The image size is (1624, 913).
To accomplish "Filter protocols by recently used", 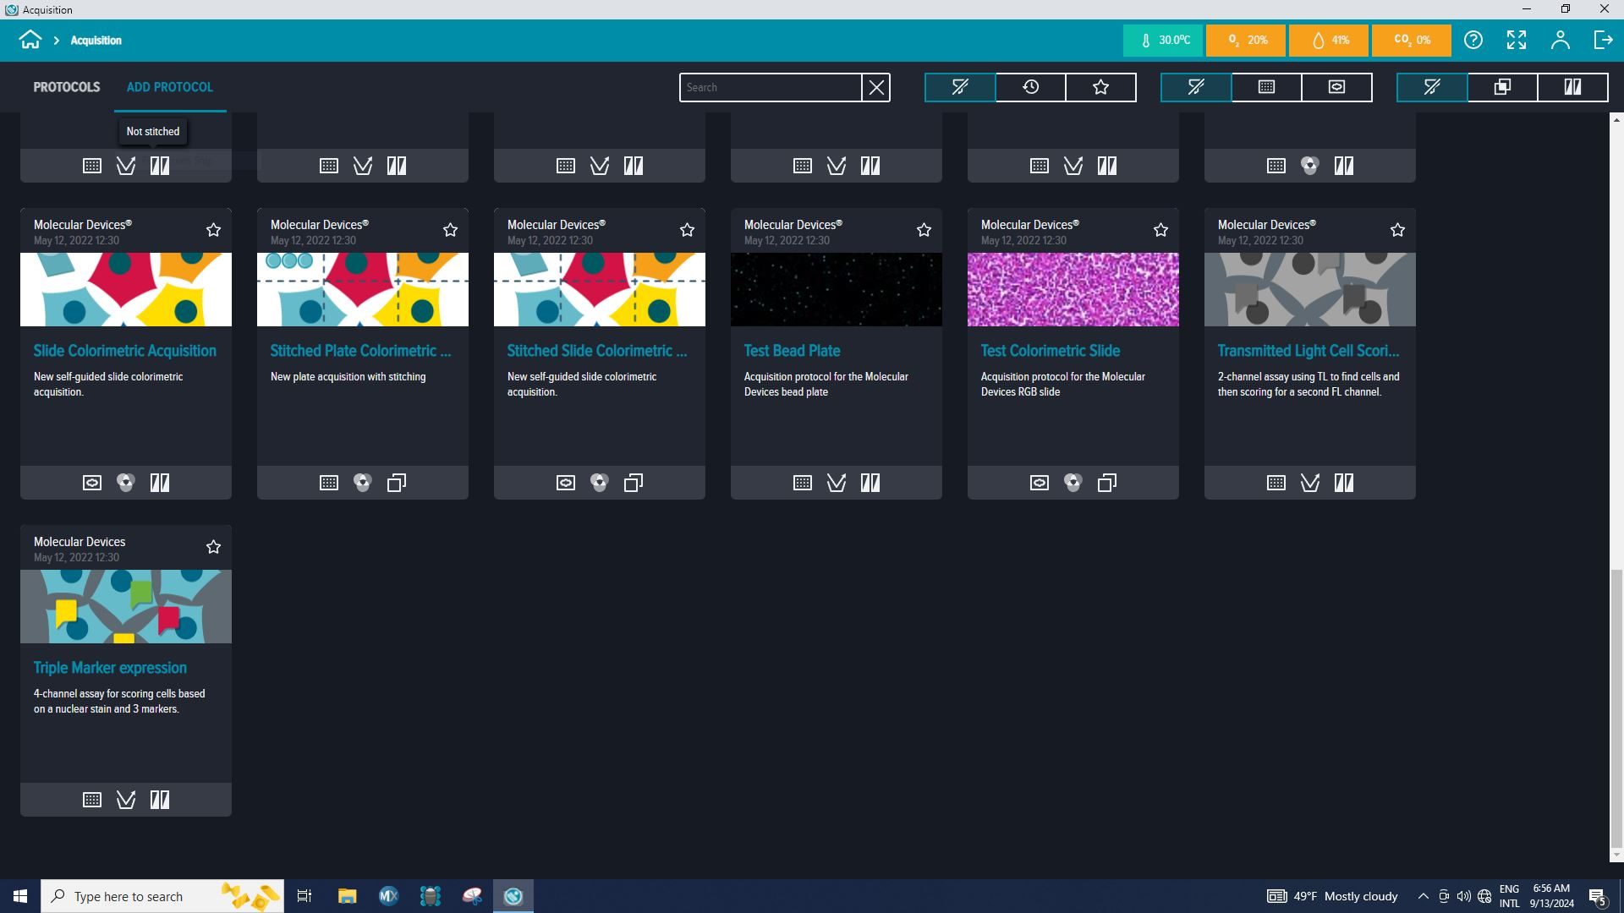I will [x=1030, y=87].
